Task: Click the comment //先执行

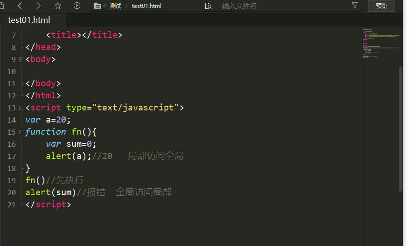Action: click(x=65, y=180)
